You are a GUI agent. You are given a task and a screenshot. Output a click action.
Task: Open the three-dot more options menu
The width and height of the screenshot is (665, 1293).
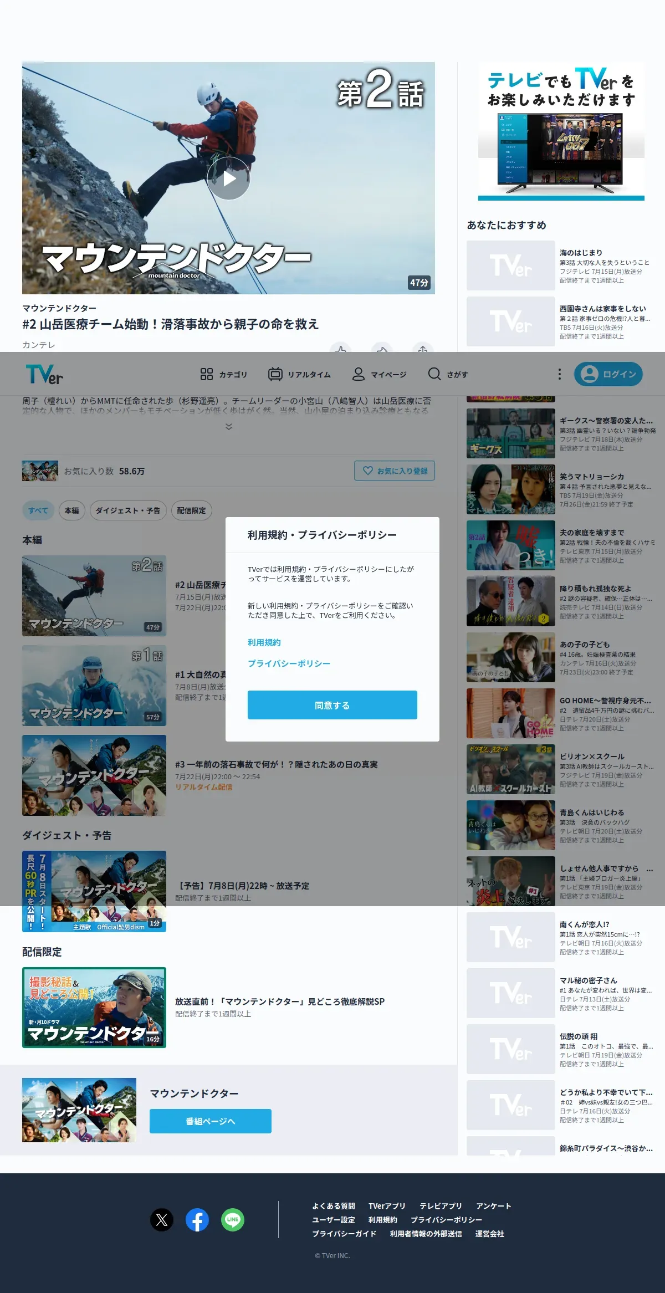[x=559, y=374]
